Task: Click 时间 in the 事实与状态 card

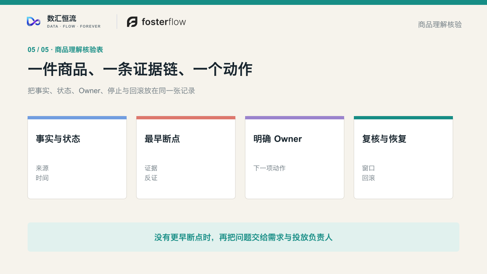Action: (x=42, y=178)
